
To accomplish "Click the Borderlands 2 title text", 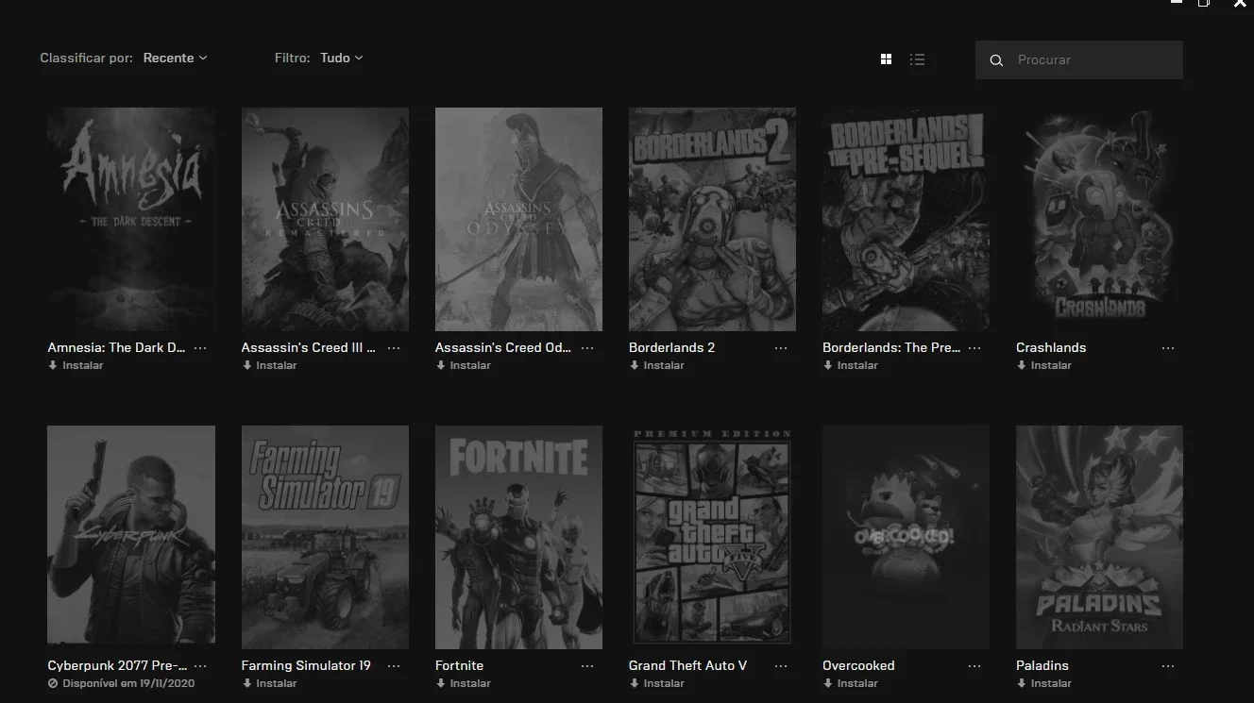I will coord(671,347).
